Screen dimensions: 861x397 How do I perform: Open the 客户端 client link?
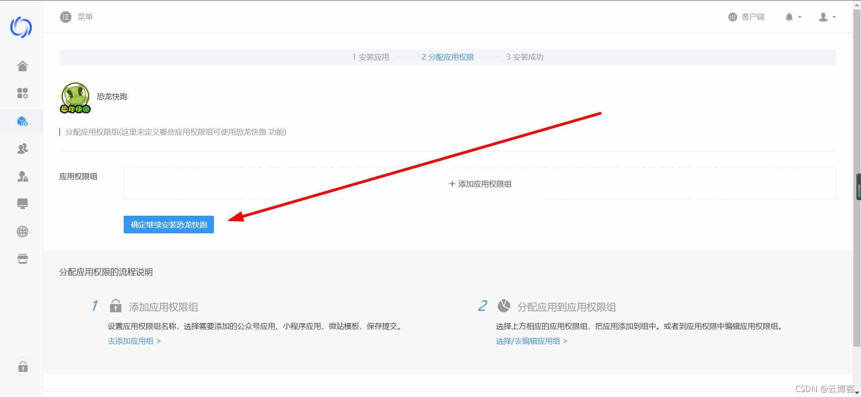click(746, 17)
